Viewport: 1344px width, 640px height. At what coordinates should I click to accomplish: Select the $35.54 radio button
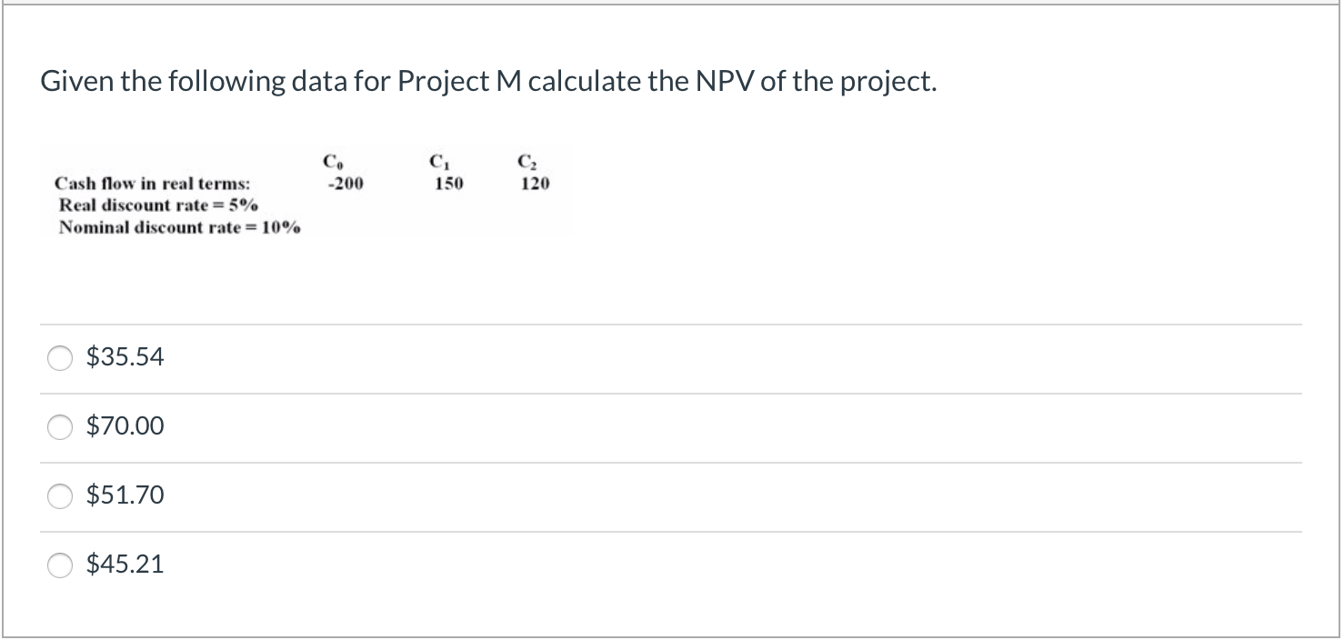58,358
